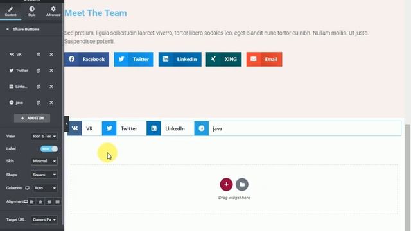411x231 pixels.
Task: Click the java Telegram-style icon
Action: click(x=201, y=128)
